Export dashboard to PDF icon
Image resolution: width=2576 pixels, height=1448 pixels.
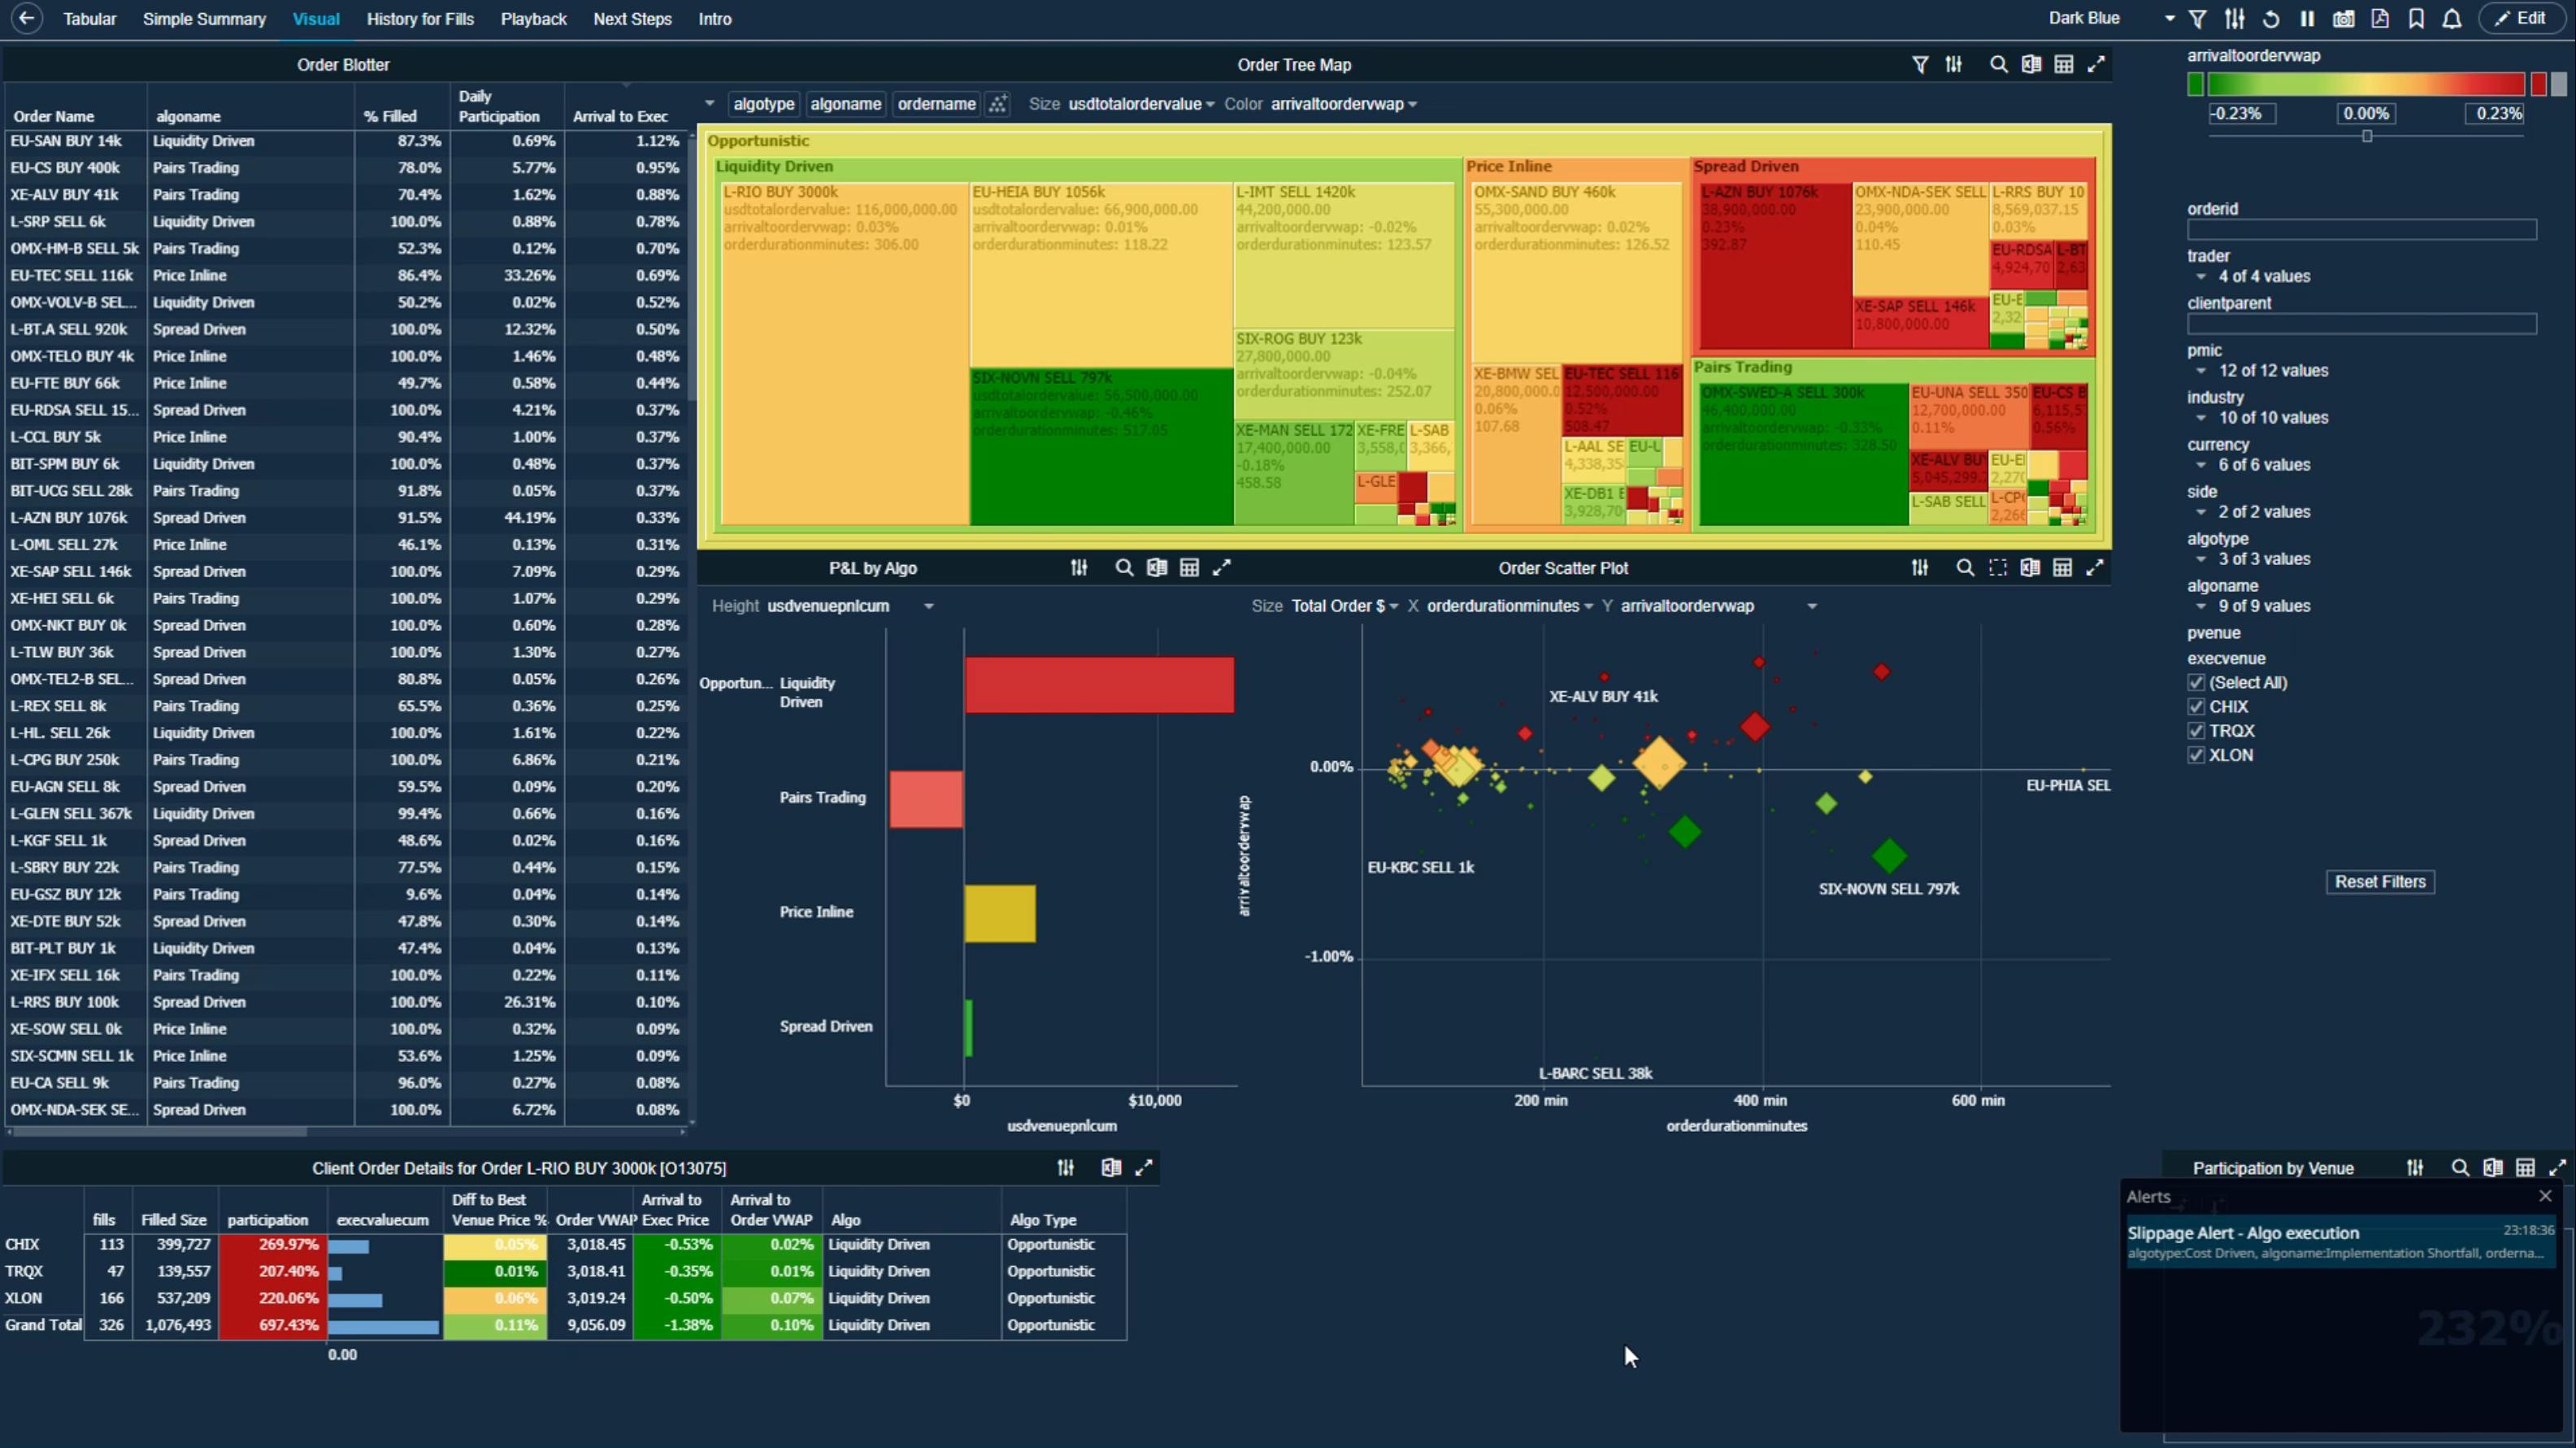(2380, 19)
